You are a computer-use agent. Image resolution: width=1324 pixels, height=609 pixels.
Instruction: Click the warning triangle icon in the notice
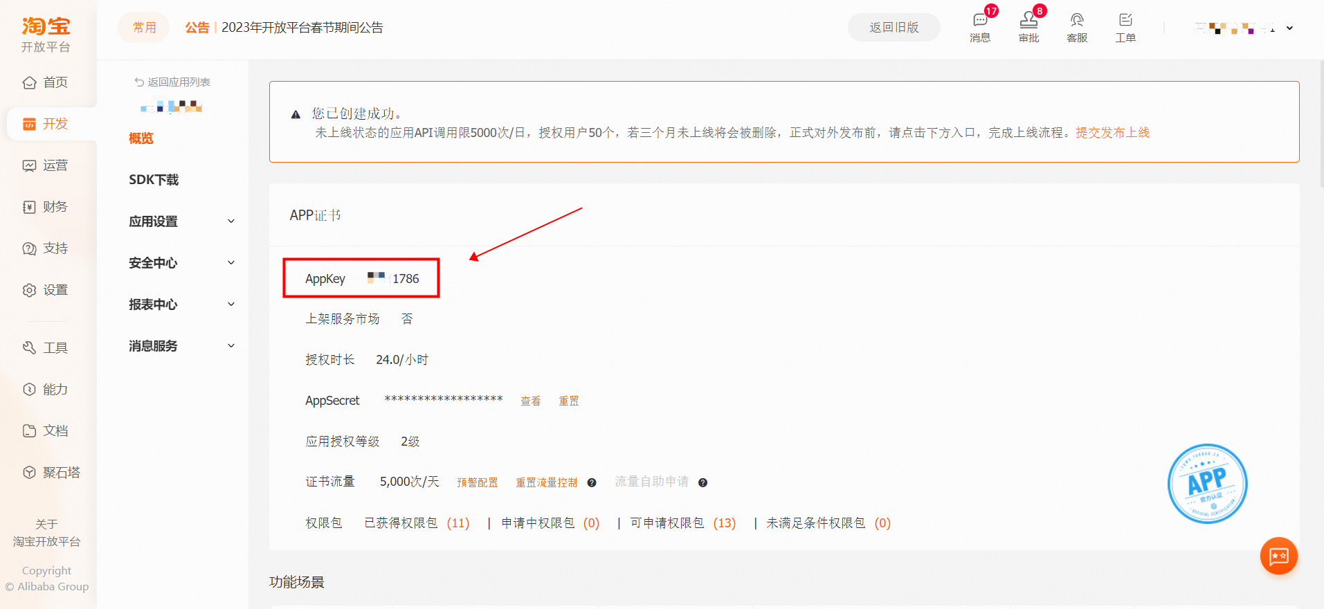tap(296, 115)
